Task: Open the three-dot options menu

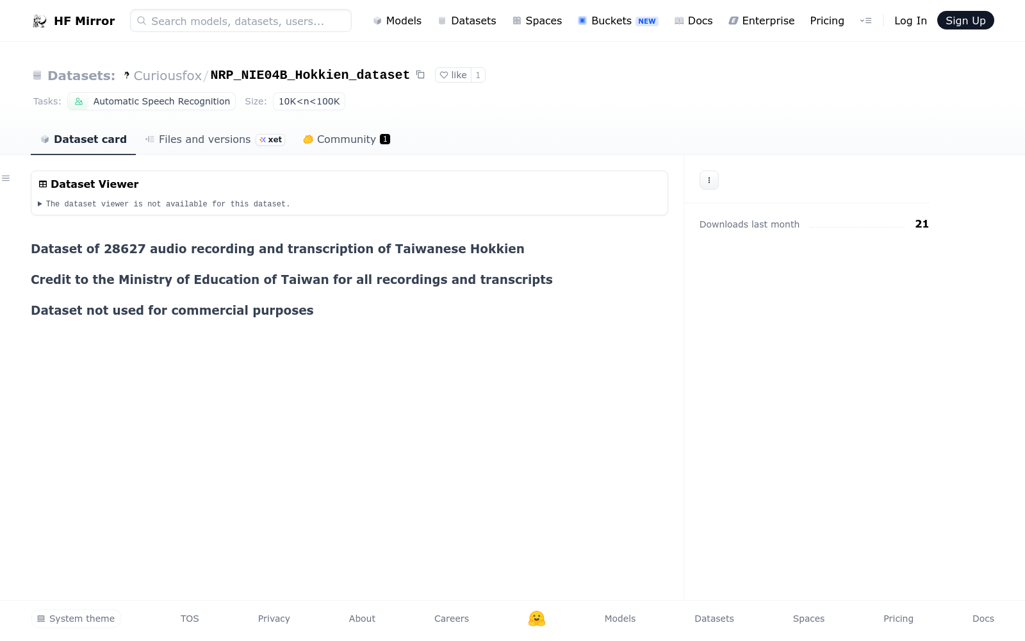Action: coord(709,180)
